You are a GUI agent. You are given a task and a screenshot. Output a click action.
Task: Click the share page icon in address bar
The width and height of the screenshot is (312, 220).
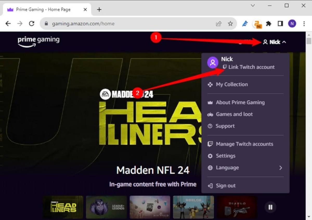219,24
